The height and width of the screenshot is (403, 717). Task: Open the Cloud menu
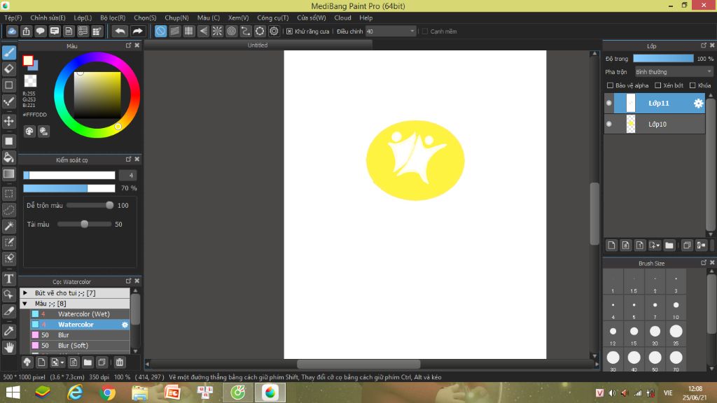[x=342, y=17]
